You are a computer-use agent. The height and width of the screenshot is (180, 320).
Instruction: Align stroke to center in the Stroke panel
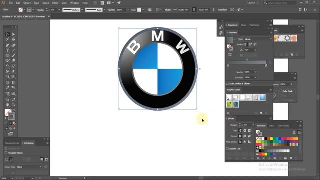pos(240,142)
